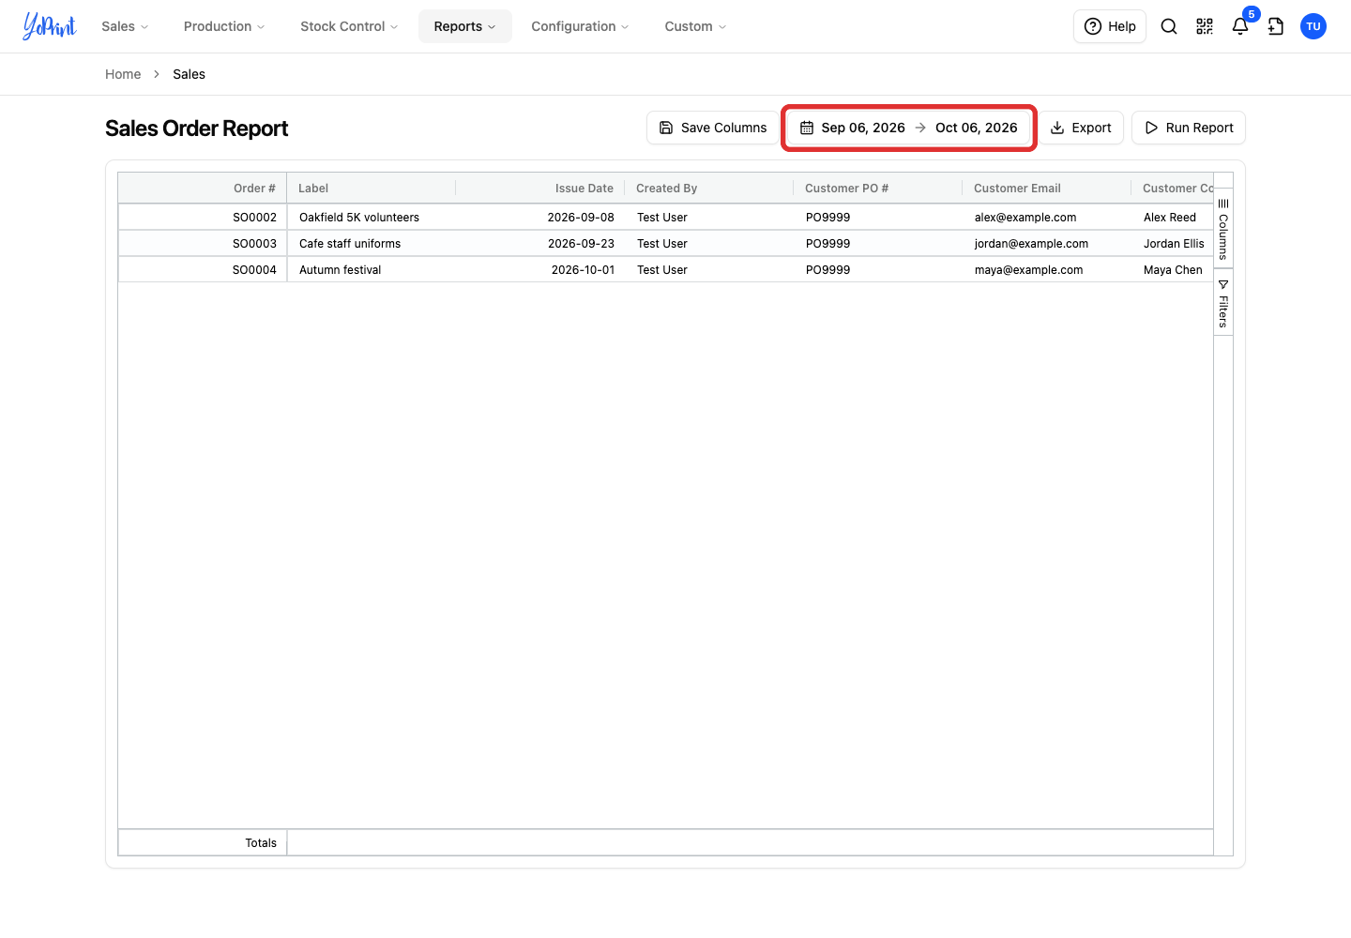Click label Oakfield 5K volunteers

359,218
